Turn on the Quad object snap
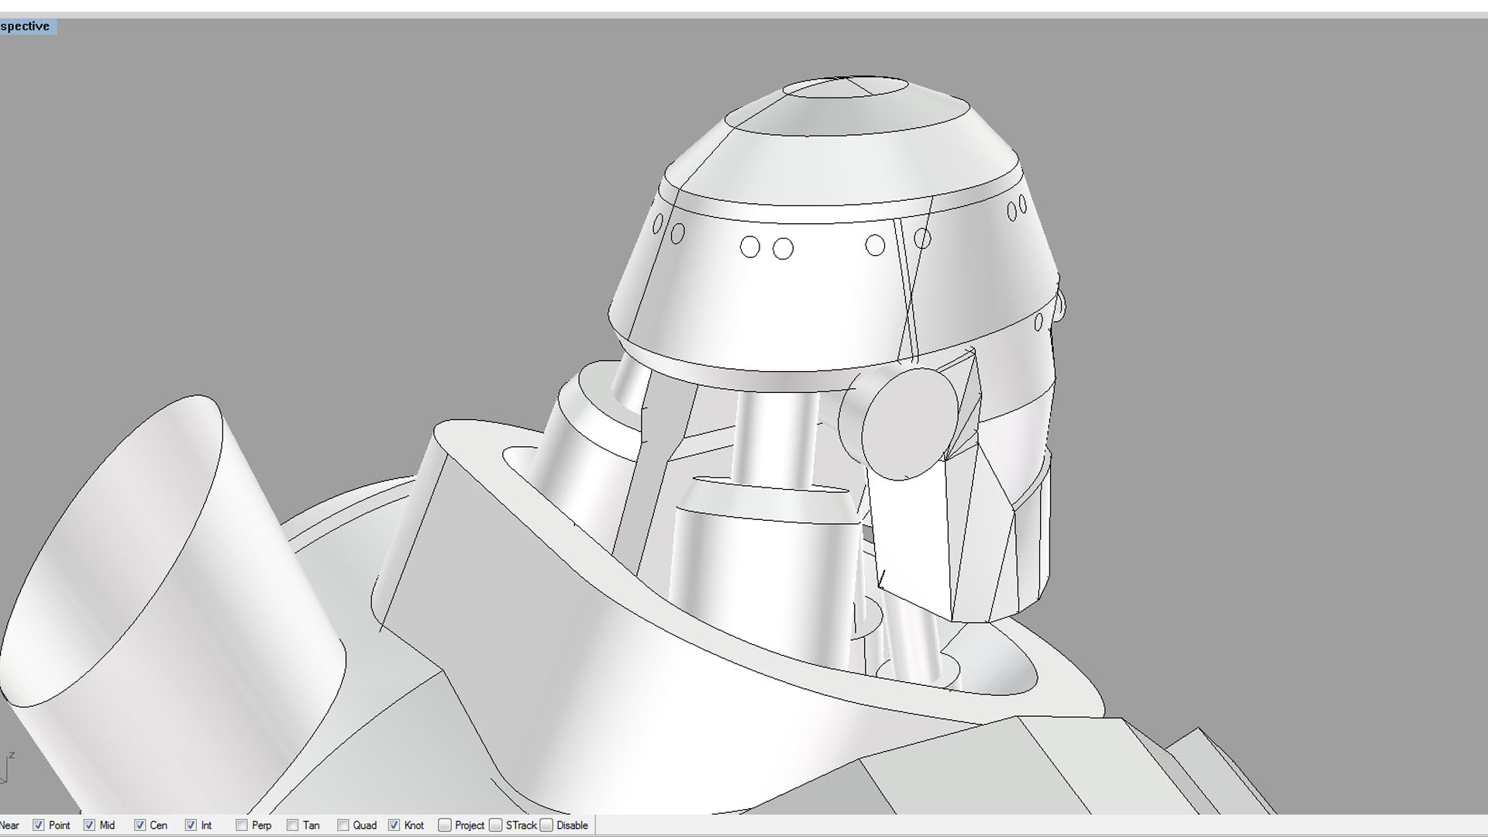The height and width of the screenshot is (837, 1488). pos(343,825)
